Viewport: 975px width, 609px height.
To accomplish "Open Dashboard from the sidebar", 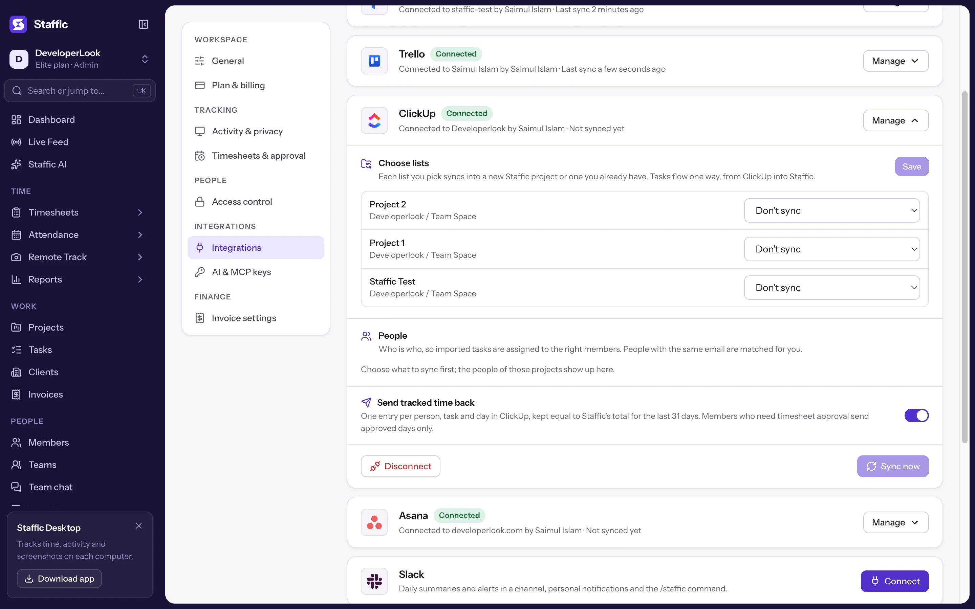I will click(x=80, y=120).
